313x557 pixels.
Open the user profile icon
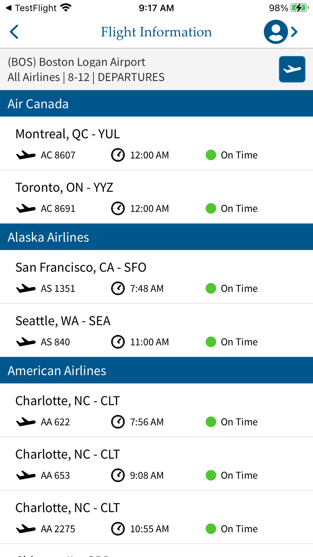[275, 32]
